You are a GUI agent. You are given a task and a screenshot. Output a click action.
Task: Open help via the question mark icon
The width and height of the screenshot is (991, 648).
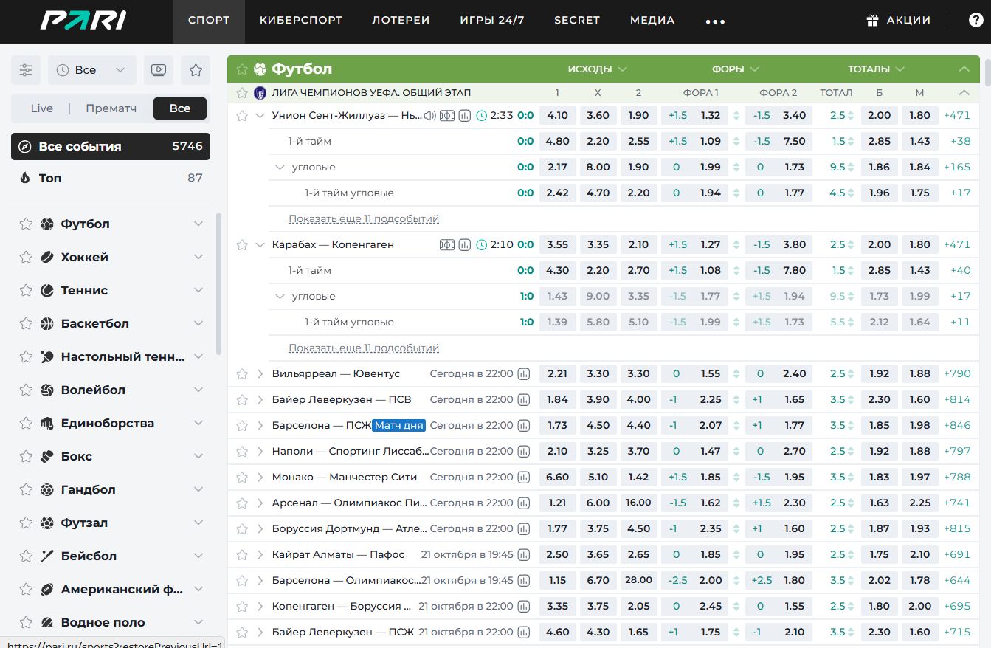(x=976, y=21)
